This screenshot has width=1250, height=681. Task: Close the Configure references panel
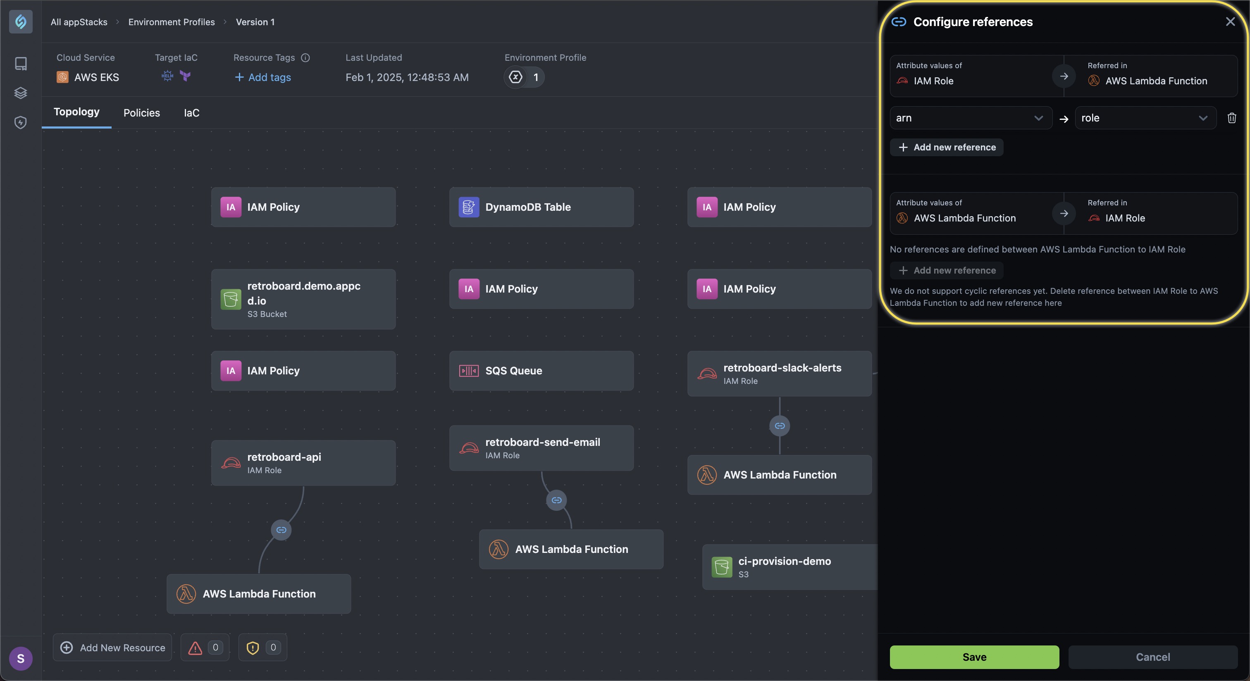(x=1230, y=21)
